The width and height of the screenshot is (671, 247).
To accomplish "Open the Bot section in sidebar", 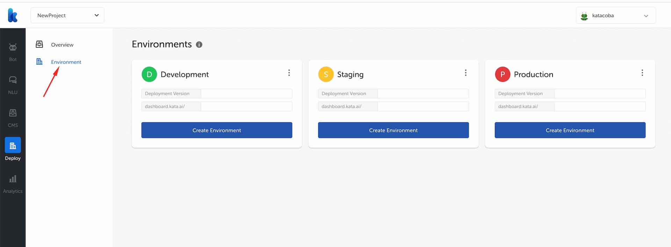I will pos(13,52).
